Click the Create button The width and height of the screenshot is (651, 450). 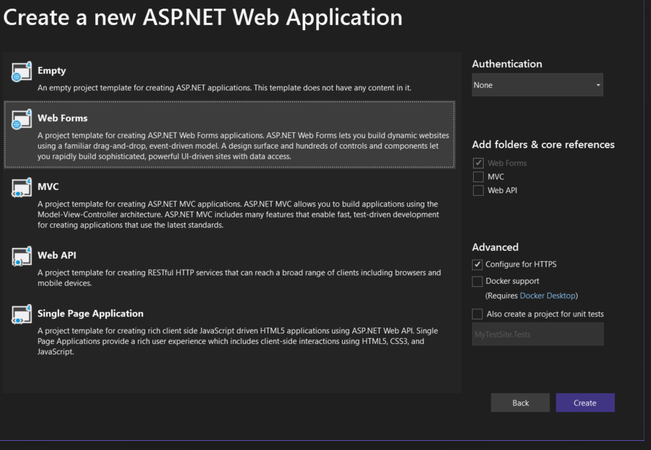point(585,403)
